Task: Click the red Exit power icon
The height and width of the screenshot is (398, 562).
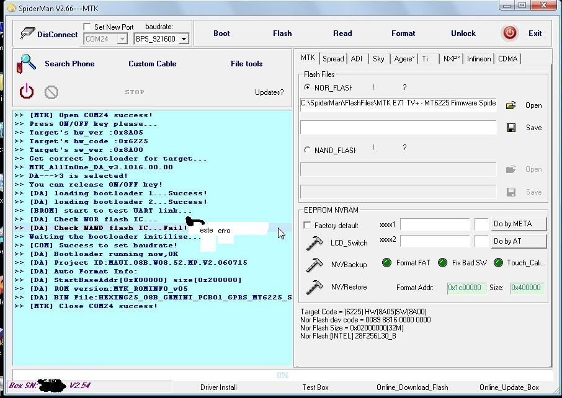Action: click(x=510, y=33)
